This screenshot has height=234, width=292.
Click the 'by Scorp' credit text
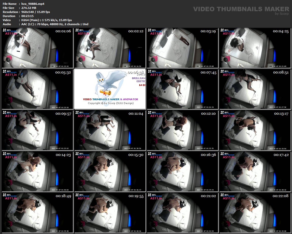pos(282,13)
